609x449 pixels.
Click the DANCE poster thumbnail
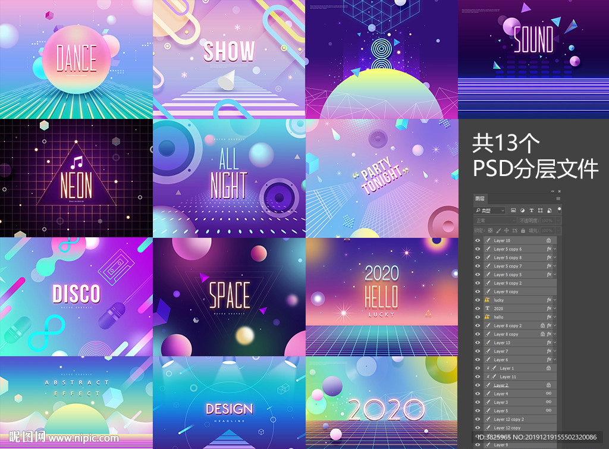76,59
